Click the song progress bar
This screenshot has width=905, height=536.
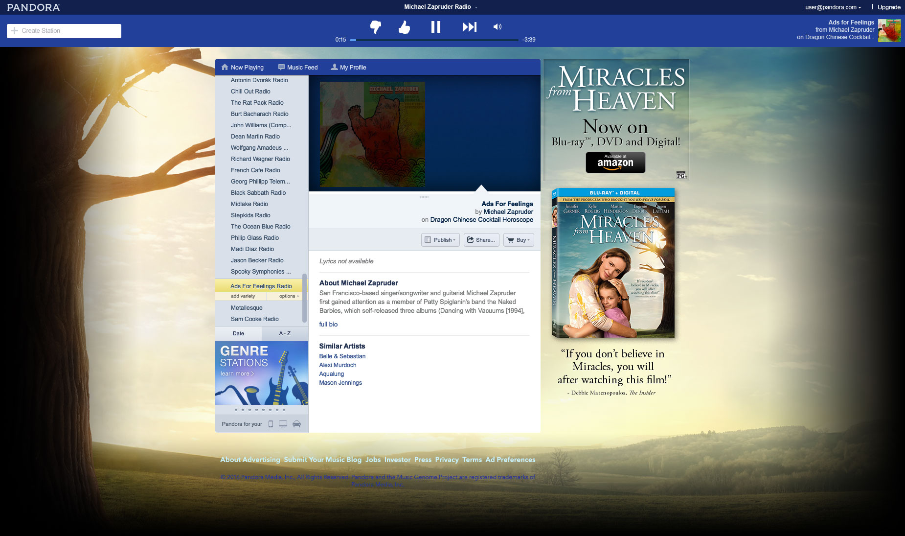point(434,40)
